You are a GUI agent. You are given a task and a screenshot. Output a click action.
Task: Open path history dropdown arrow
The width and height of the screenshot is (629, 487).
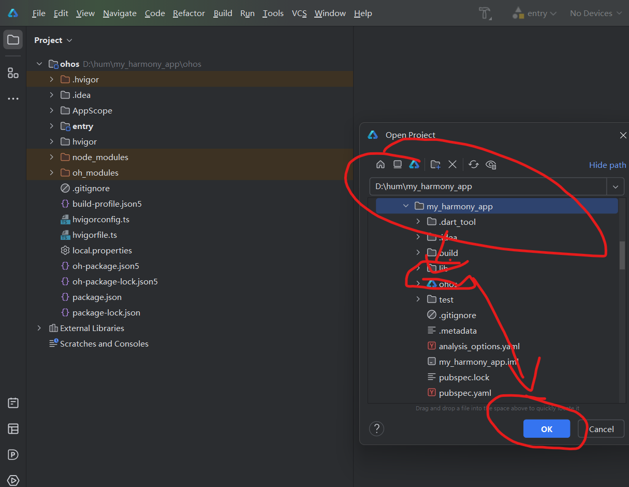point(615,186)
